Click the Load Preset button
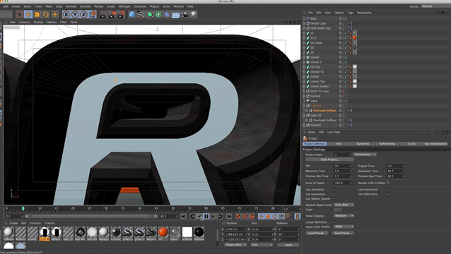Image resolution: width=451 pixels, height=254 pixels. [317, 233]
